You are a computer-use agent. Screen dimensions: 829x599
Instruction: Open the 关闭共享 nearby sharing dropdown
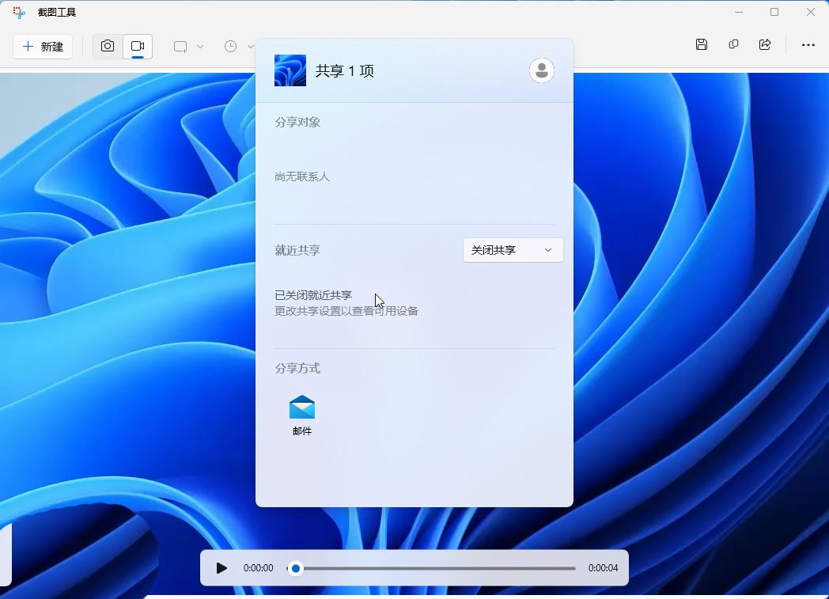pyautogui.click(x=513, y=250)
